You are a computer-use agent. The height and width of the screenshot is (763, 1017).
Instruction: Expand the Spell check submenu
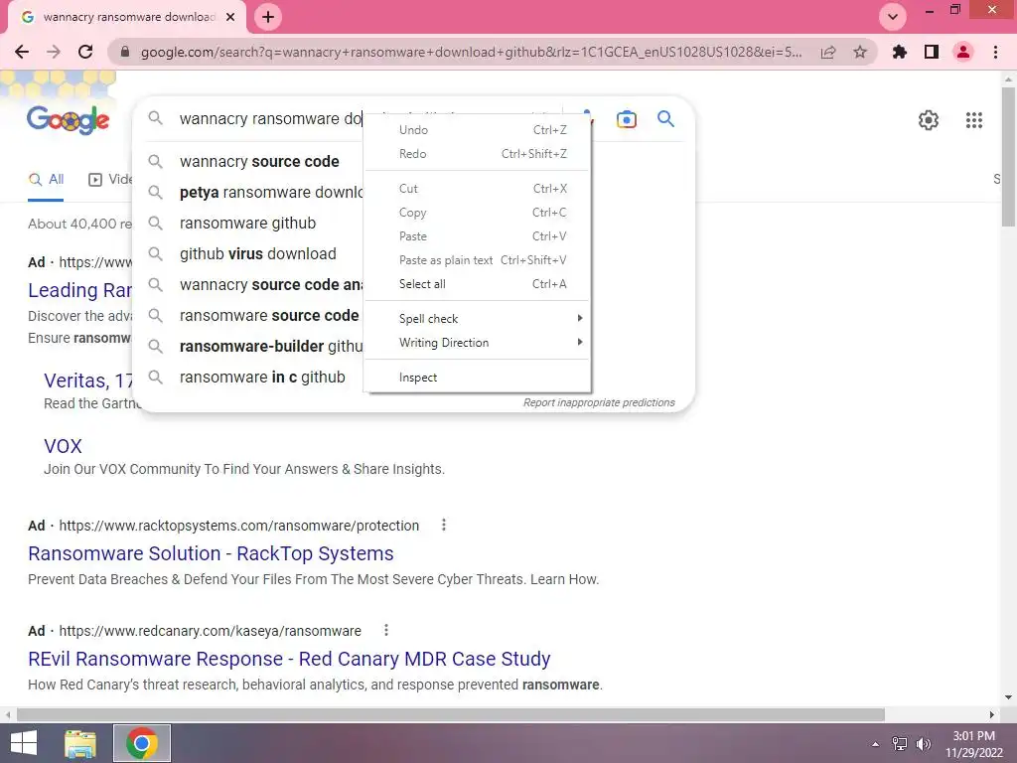point(478,319)
